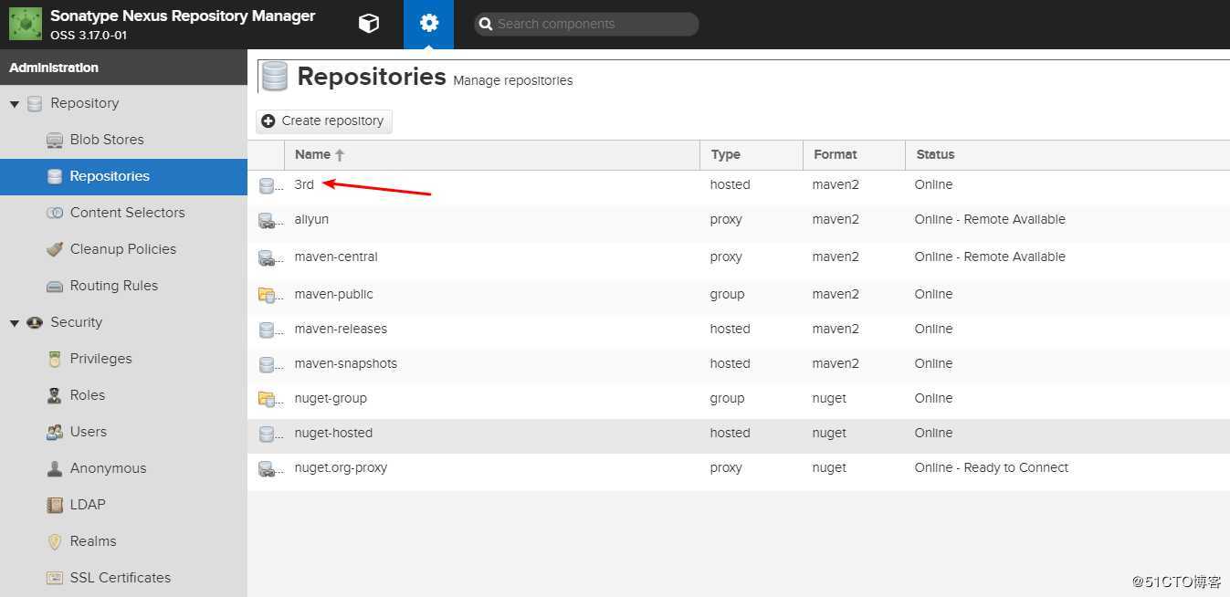The width and height of the screenshot is (1230, 597).
Task: Click the Realms shield icon
Action: [55, 541]
